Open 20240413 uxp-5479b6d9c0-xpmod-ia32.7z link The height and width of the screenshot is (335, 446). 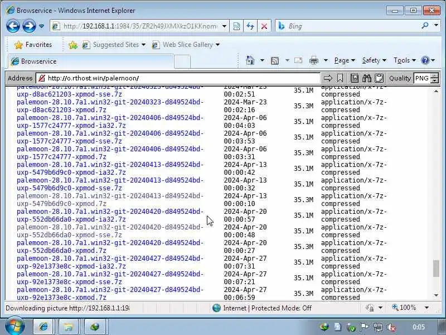point(110,169)
